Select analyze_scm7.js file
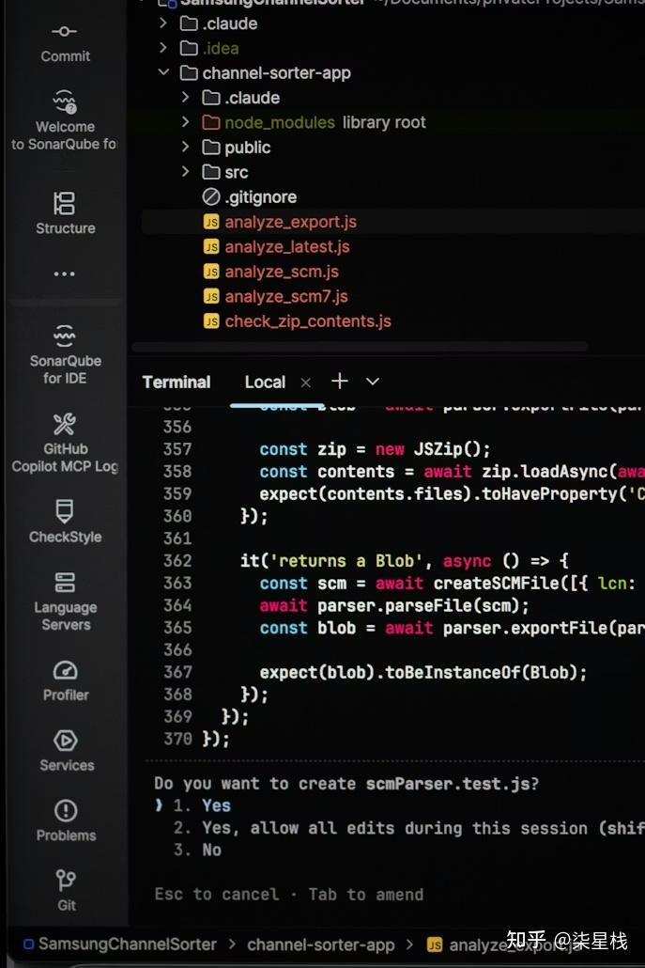Viewport: 645px width, 968px height. coord(275,296)
